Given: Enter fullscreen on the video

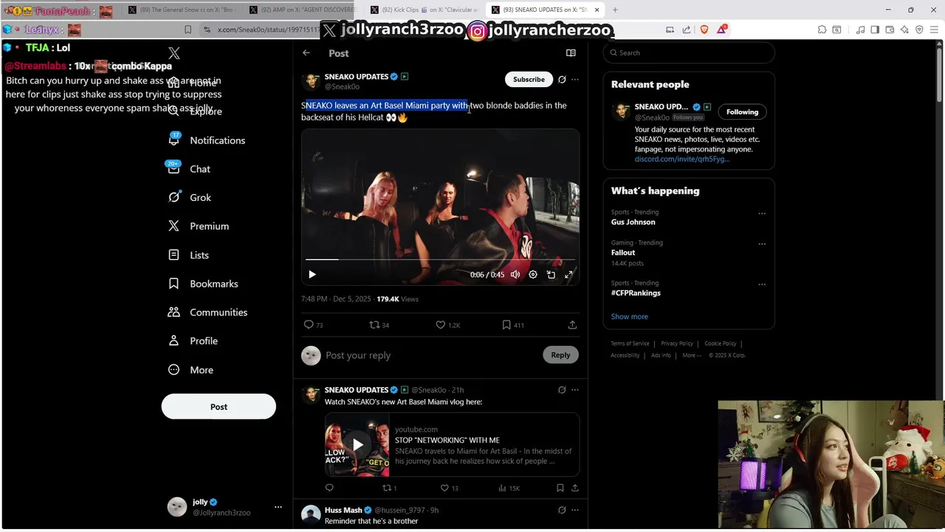Looking at the screenshot, I should [x=568, y=275].
